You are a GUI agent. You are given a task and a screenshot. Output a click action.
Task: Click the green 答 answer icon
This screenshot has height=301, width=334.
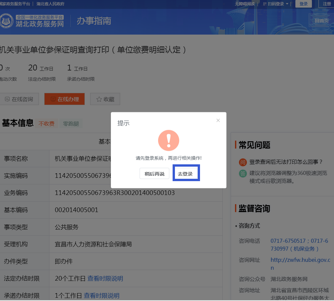pyautogui.click(x=243, y=173)
